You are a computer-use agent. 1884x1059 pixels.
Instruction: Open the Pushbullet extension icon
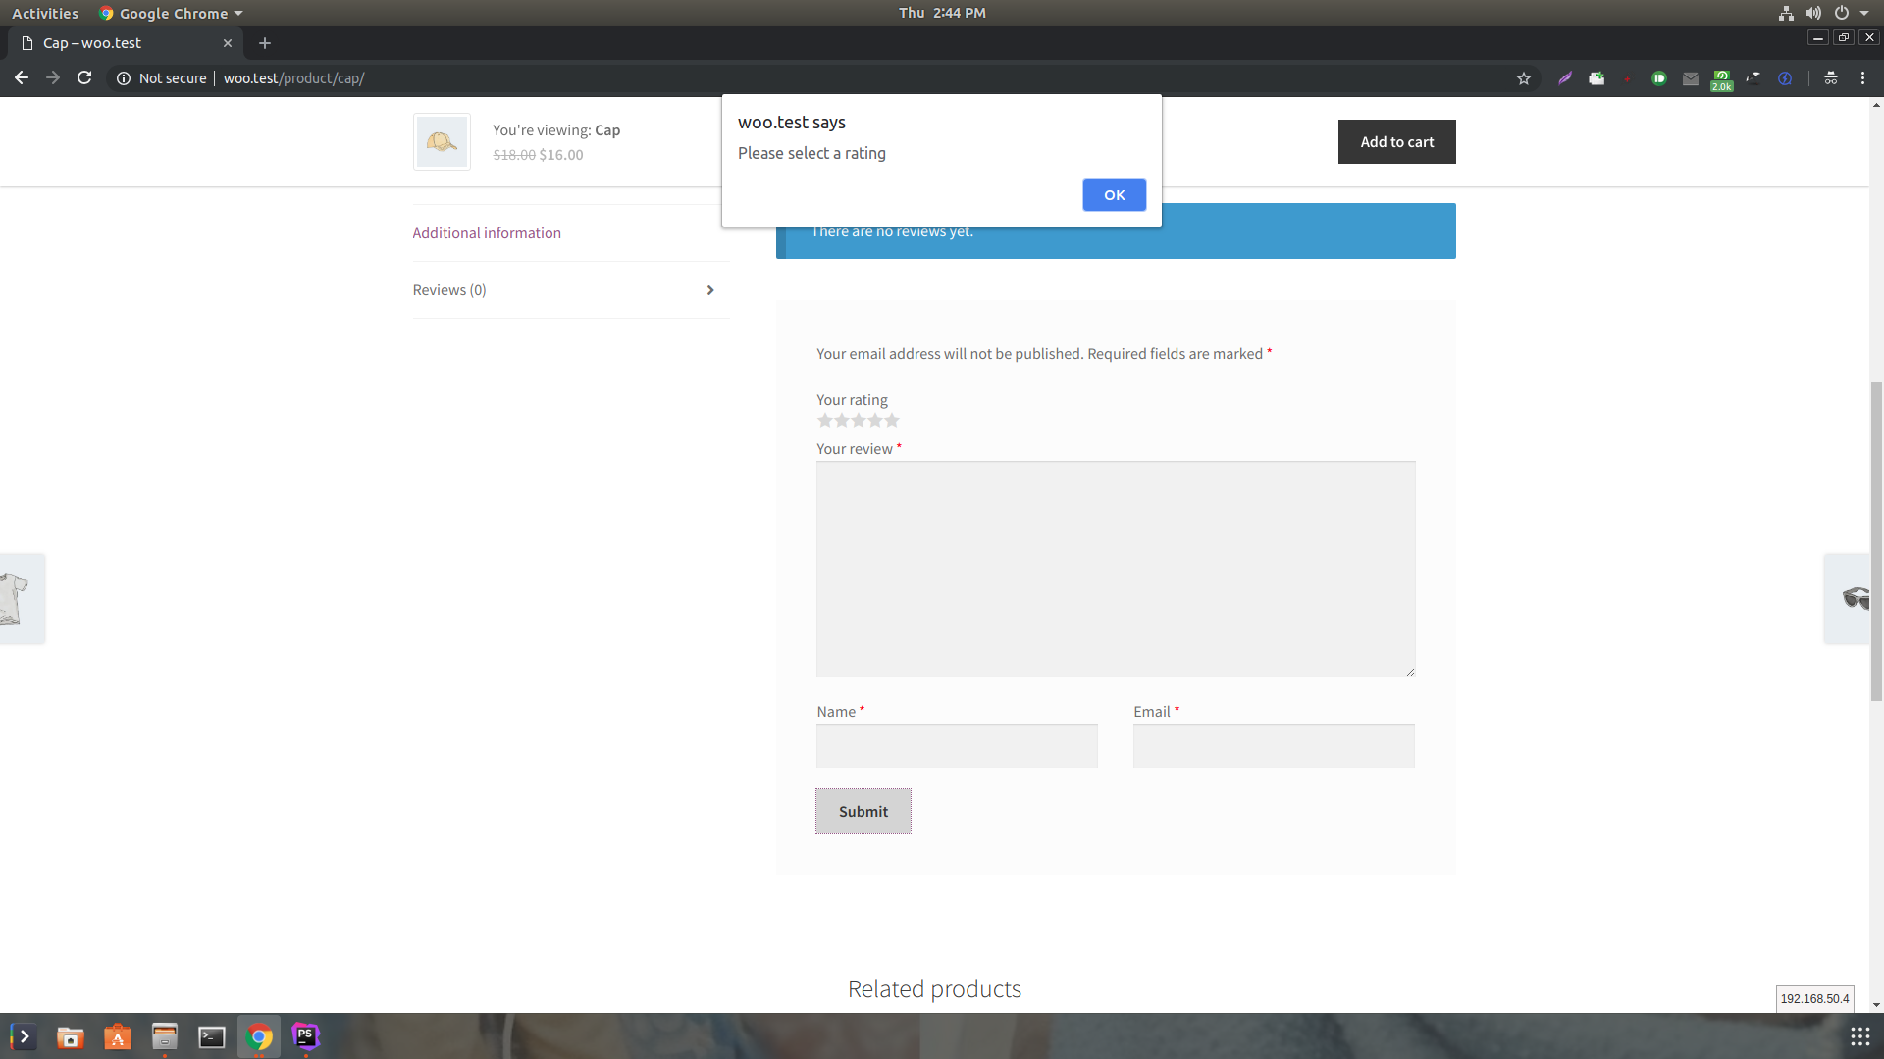click(x=1658, y=78)
